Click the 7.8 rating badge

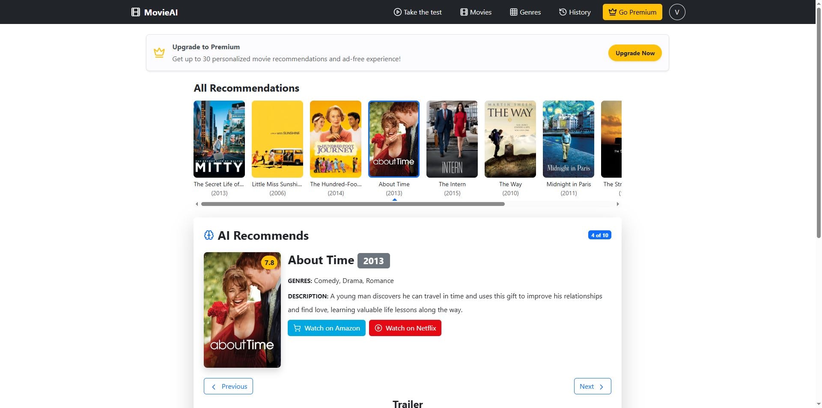(269, 262)
